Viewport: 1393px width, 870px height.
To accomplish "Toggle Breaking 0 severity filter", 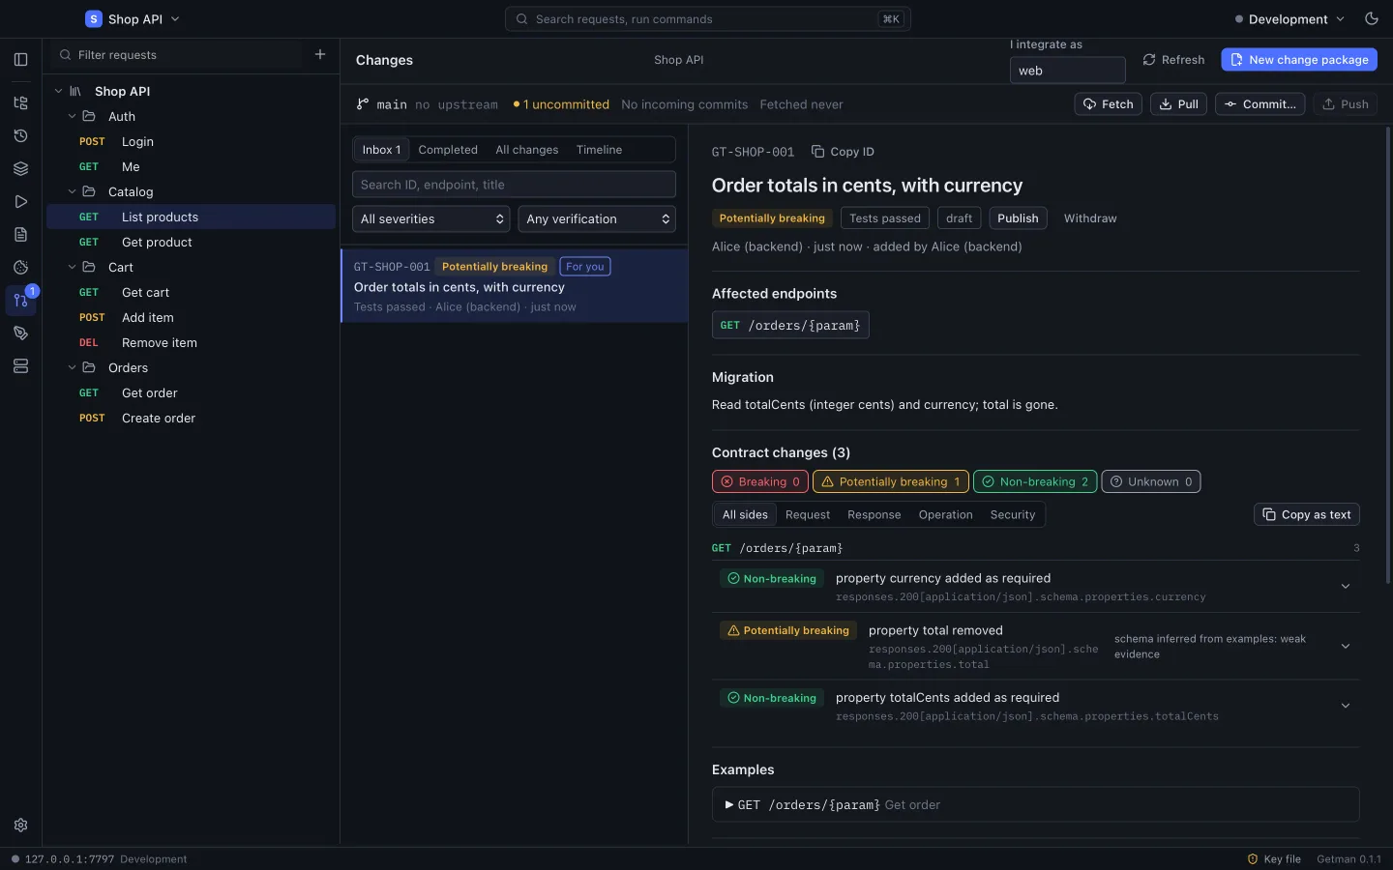I will click(759, 481).
